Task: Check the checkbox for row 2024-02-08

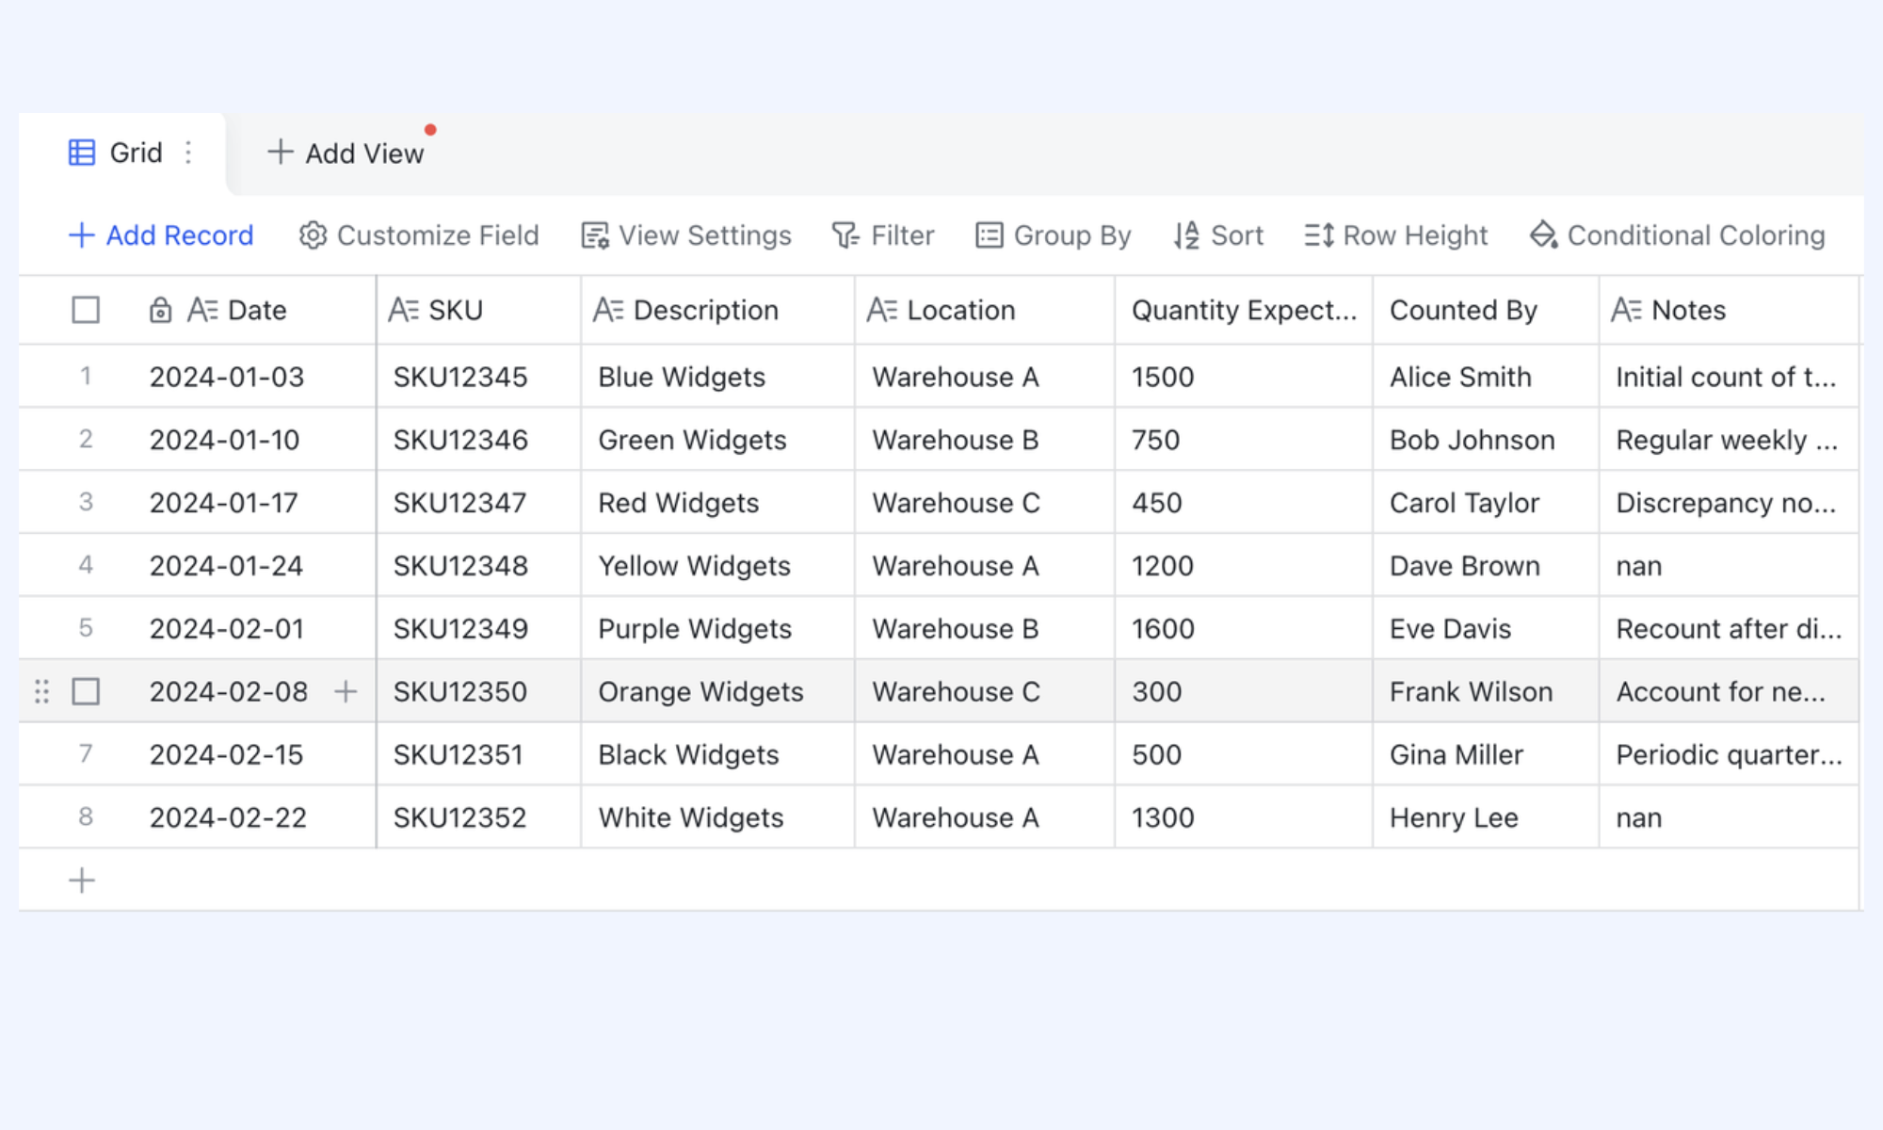Action: 86,692
